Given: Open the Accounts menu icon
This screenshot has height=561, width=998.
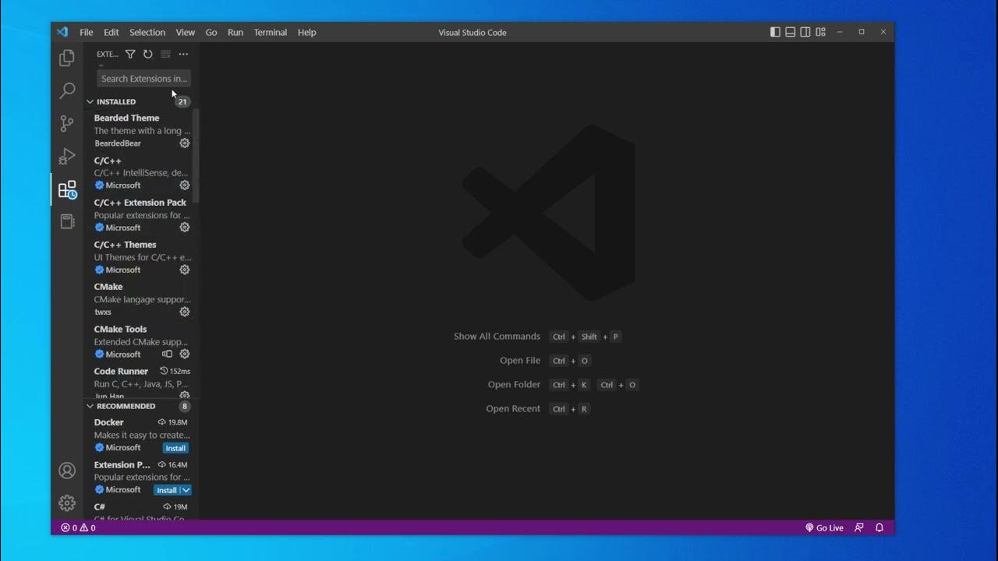Looking at the screenshot, I should (67, 471).
